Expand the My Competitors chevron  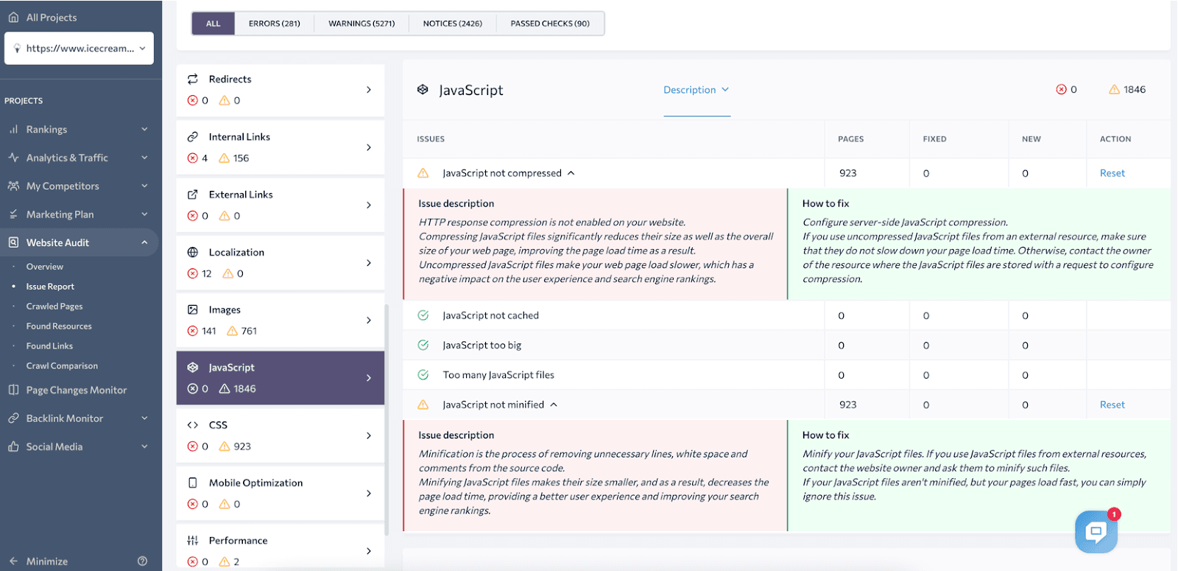[144, 186]
